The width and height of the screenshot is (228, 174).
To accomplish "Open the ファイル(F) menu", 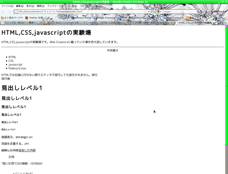I will [8, 6].
